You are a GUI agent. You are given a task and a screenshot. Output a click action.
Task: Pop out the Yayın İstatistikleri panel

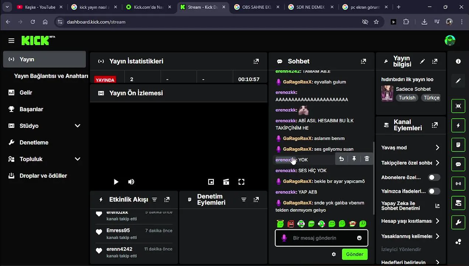[256, 61]
